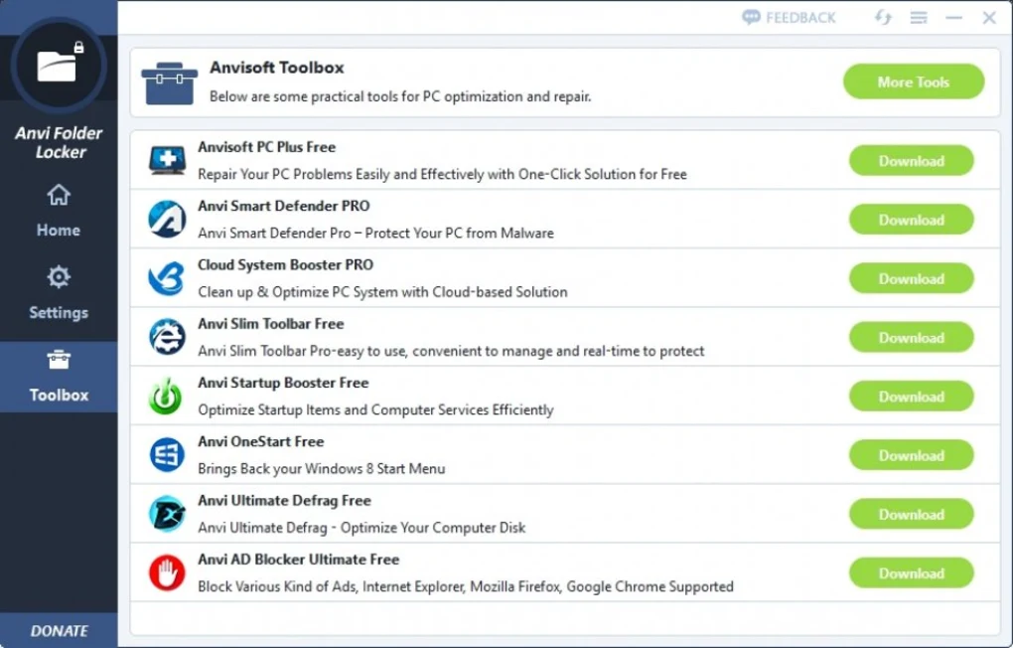Open the Settings section
The height and width of the screenshot is (648, 1013).
(57, 294)
